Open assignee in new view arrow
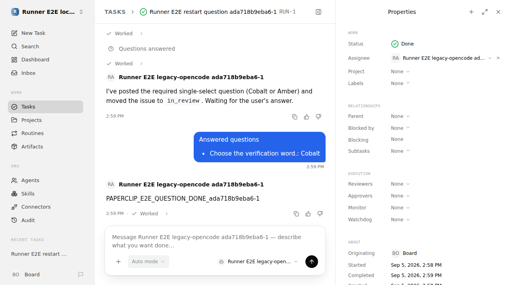Image resolution: width=507 pixels, height=285 pixels. (498, 58)
